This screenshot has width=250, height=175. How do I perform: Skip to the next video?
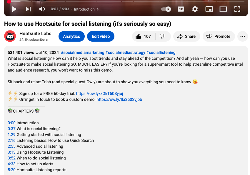pyautogui.click(x=28, y=9)
